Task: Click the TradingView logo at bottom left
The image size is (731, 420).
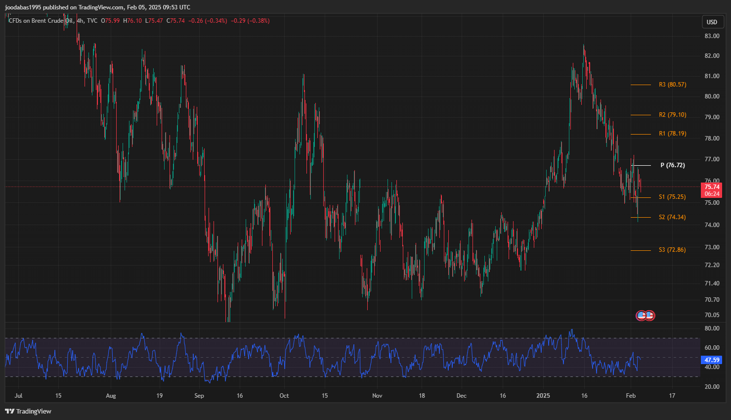Action: (28, 411)
